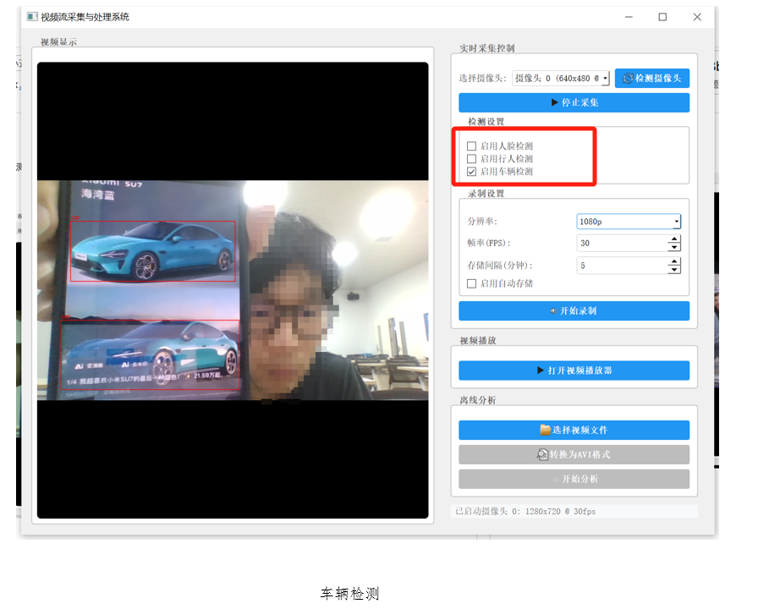Increase the 帧率(FPS) value with up arrow
This screenshot has width=780, height=609.
[x=674, y=239]
